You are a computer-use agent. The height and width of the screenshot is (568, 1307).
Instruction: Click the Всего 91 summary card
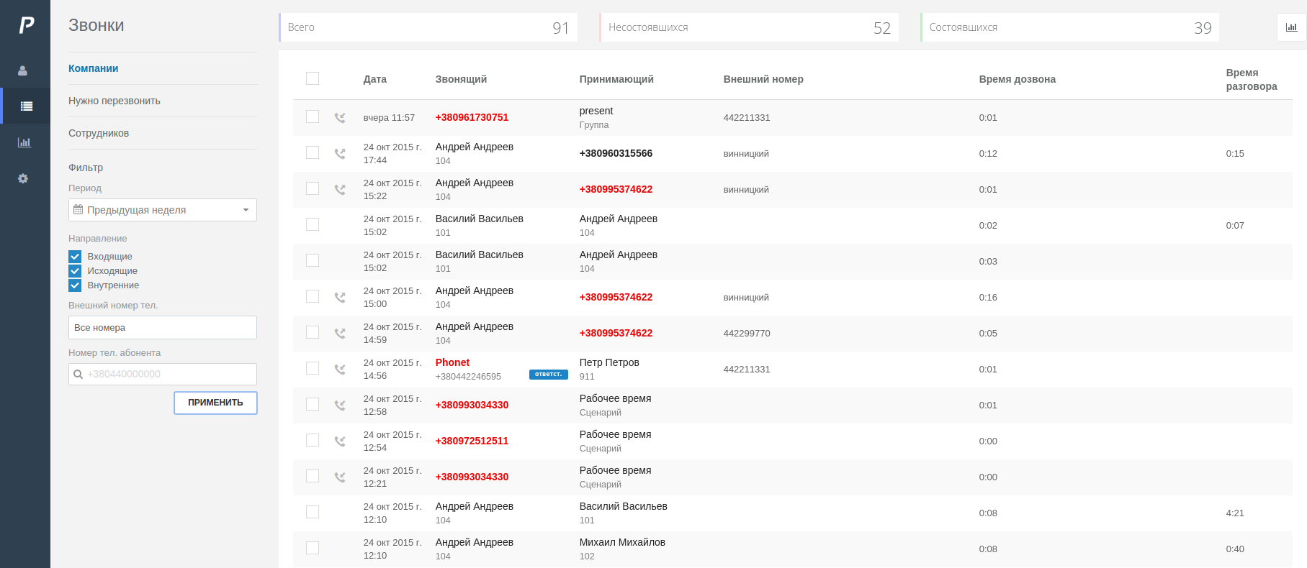tap(428, 27)
